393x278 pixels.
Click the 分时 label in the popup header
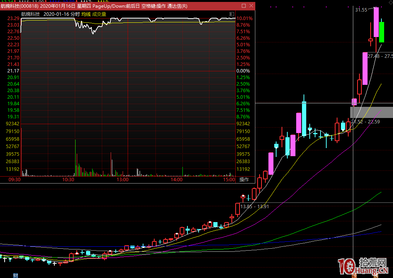pos(75,14)
